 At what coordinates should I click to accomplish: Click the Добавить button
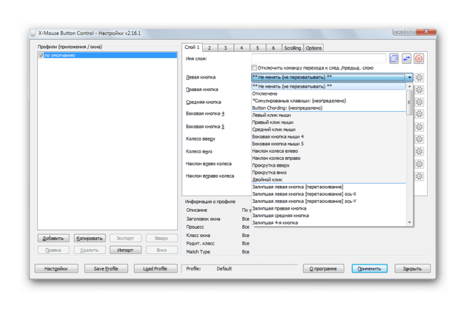point(53,238)
